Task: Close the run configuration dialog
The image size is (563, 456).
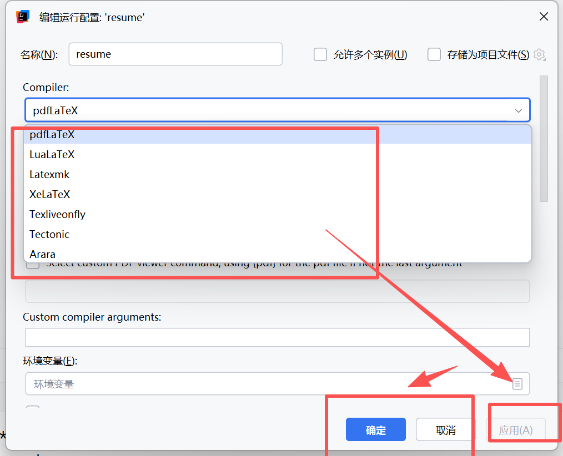Action: tap(544, 17)
